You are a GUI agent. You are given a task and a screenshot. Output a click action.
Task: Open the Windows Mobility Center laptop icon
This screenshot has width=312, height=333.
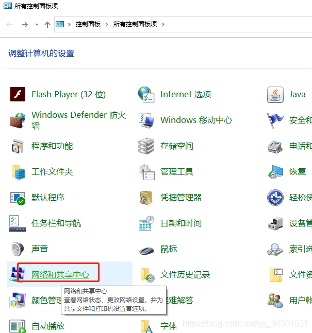146,120
